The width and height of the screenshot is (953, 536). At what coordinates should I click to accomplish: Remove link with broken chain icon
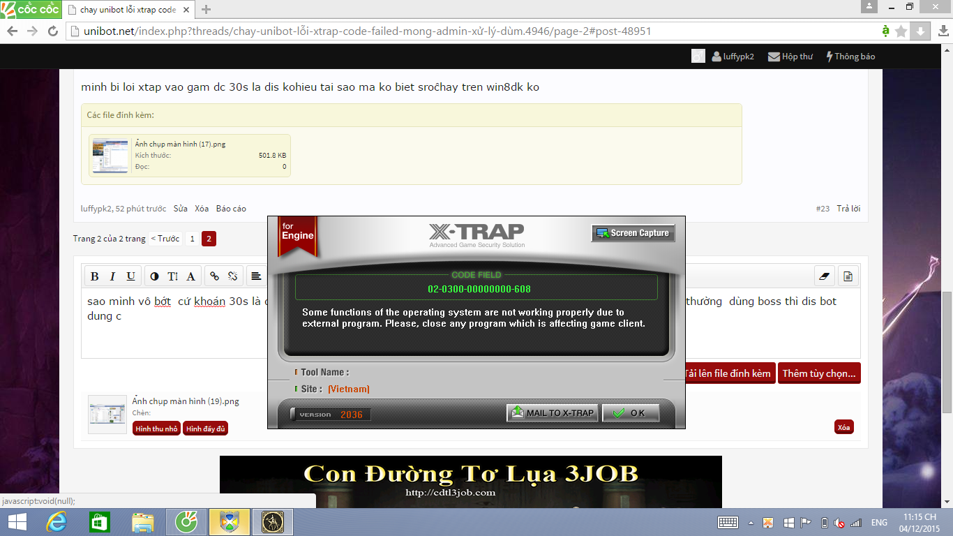(233, 276)
